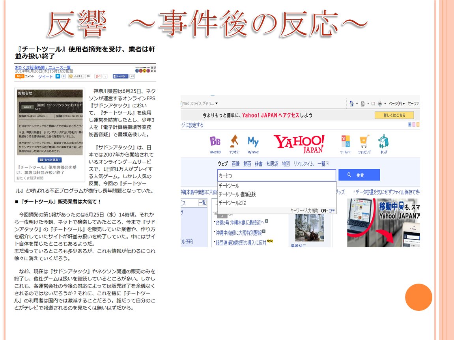Click the 詳しくはこちら yellow button
Image resolution: width=454 pixels, height=340 pixels.
(x=394, y=115)
